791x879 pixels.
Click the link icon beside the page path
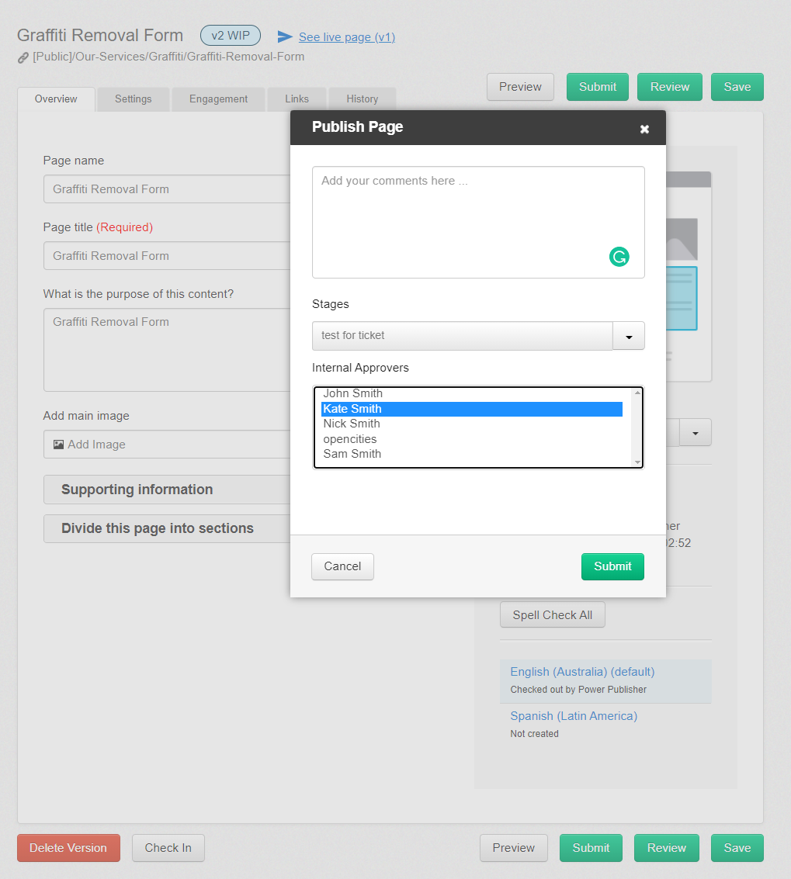click(x=23, y=56)
